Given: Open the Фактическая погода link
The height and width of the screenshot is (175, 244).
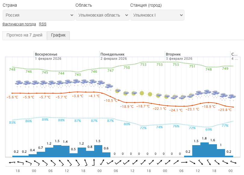Looking at the screenshot, I should (x=19, y=24).
